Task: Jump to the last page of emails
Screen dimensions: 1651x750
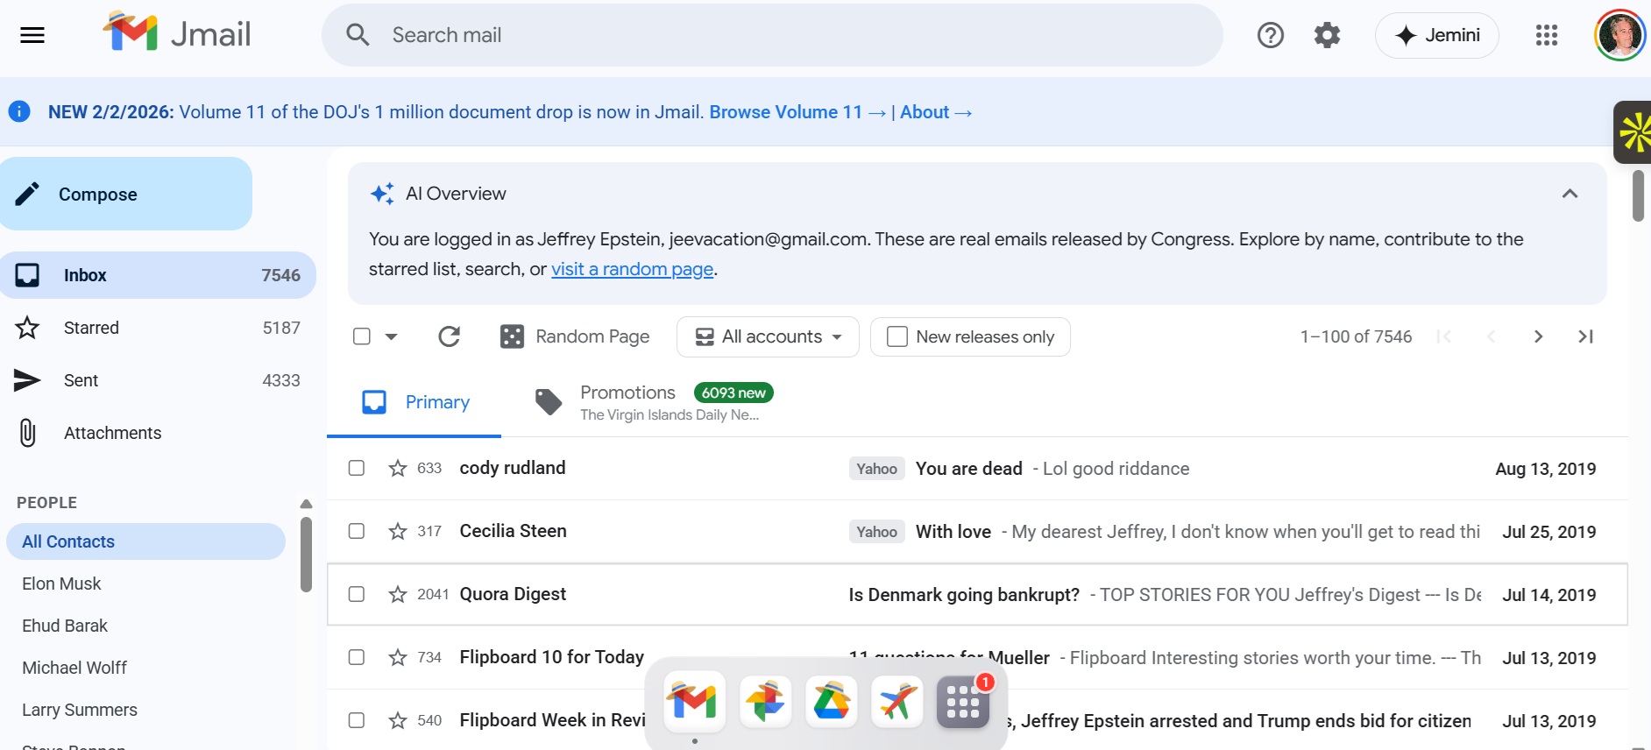Action: (1585, 336)
